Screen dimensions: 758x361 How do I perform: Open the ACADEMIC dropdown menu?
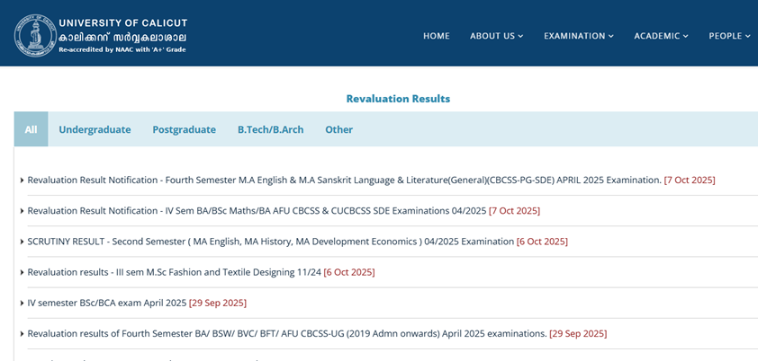click(661, 36)
